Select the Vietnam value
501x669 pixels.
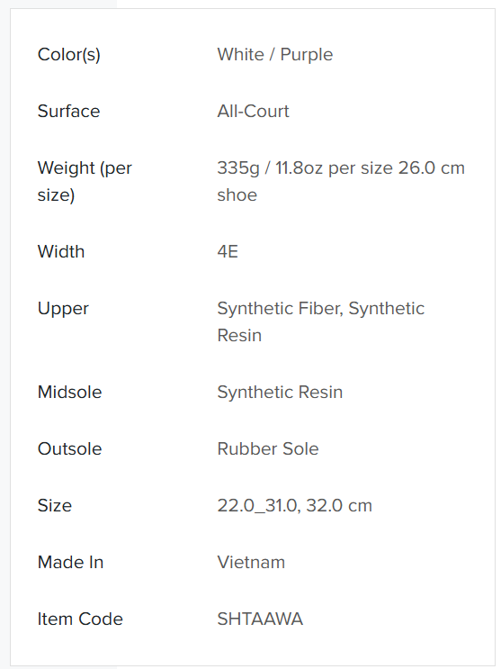pyautogui.click(x=251, y=562)
